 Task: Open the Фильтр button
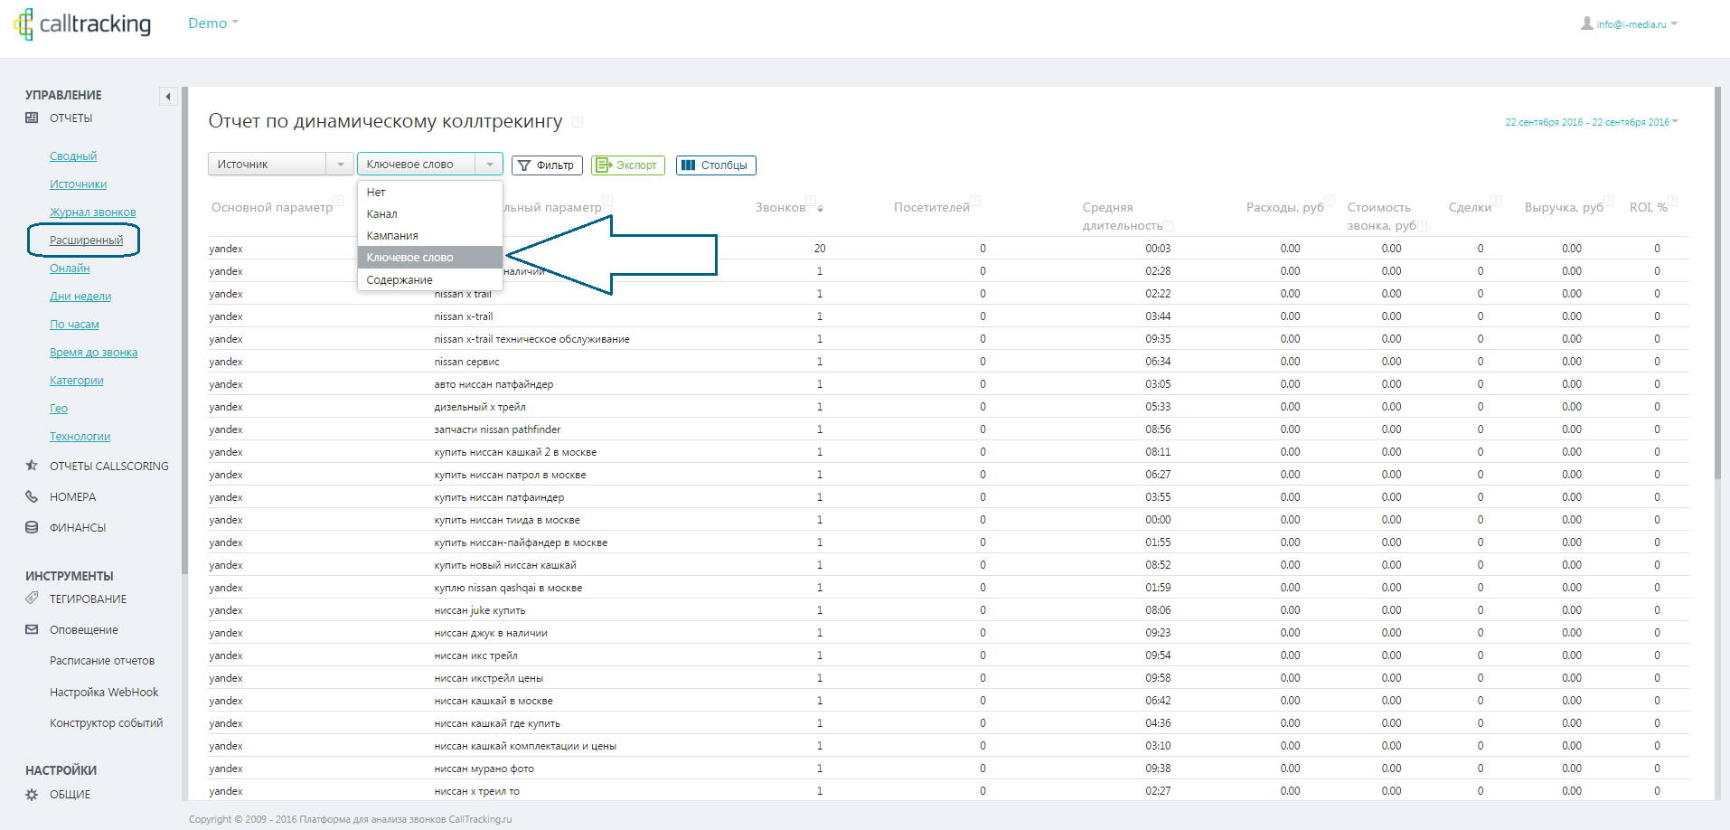(x=547, y=165)
